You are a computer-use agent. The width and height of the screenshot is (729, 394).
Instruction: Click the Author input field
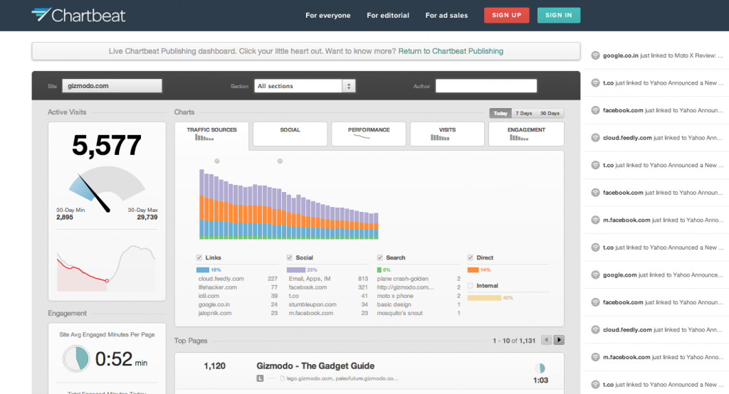486,86
